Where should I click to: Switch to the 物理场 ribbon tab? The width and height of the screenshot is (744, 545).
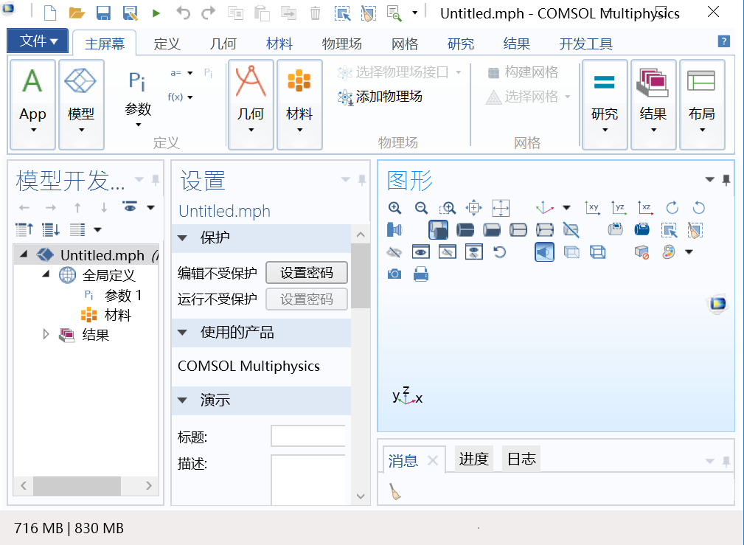341,44
